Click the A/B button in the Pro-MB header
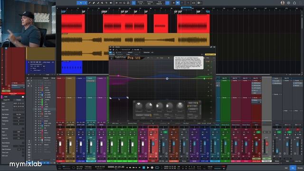 pos(158,58)
